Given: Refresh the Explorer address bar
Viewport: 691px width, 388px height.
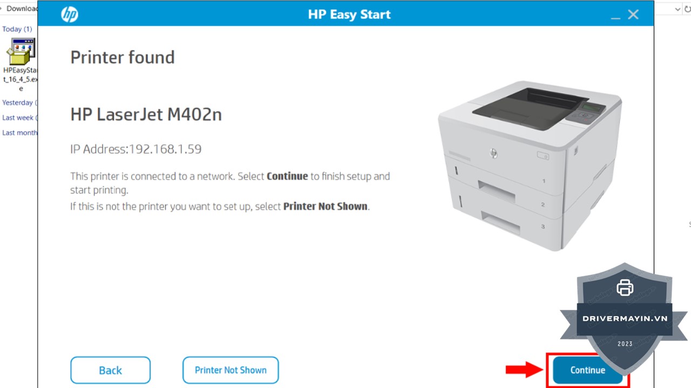Looking at the screenshot, I should pos(687,9).
